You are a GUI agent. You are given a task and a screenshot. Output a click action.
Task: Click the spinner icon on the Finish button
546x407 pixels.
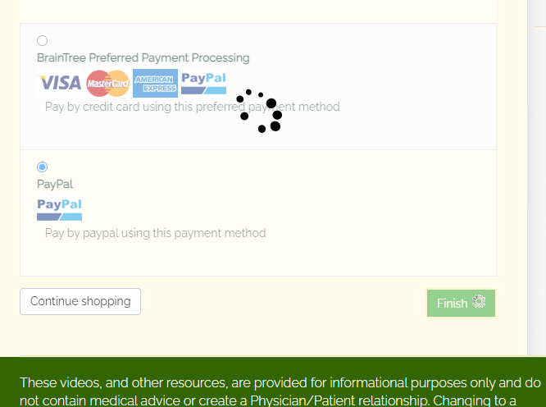tap(480, 303)
